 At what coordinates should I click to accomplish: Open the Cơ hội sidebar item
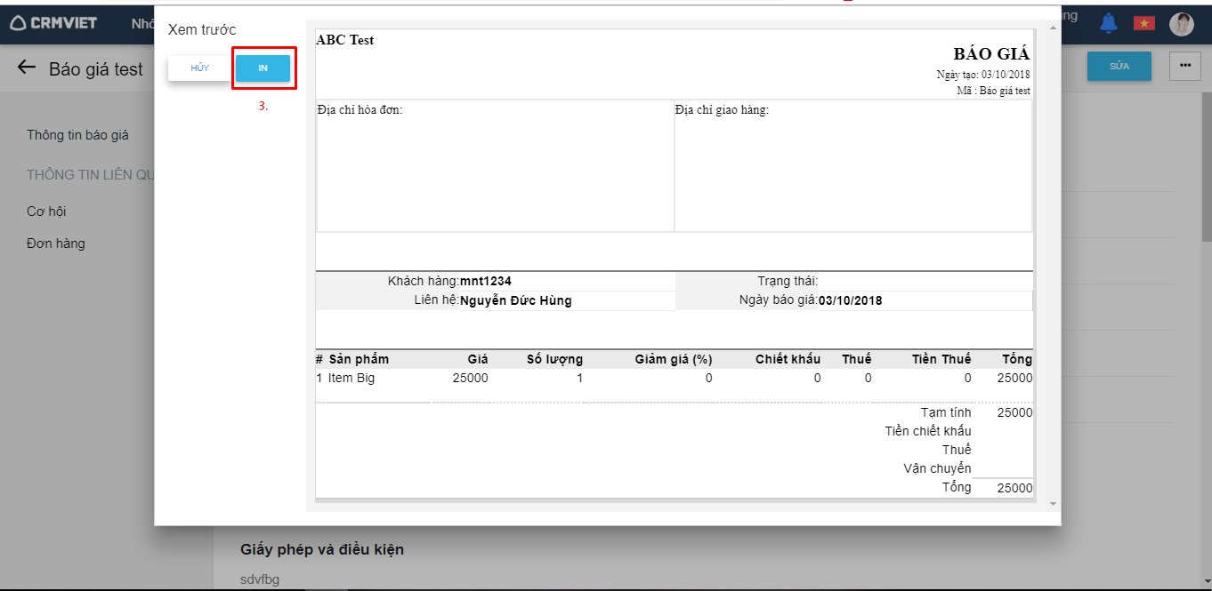tap(46, 212)
